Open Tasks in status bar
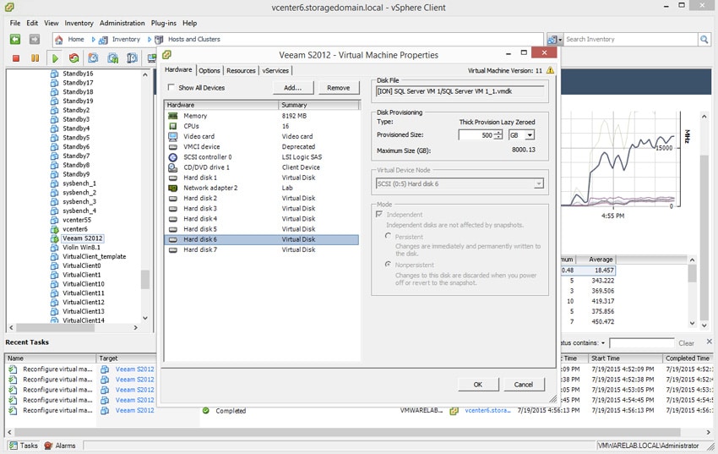718x454 pixels. click(x=24, y=446)
